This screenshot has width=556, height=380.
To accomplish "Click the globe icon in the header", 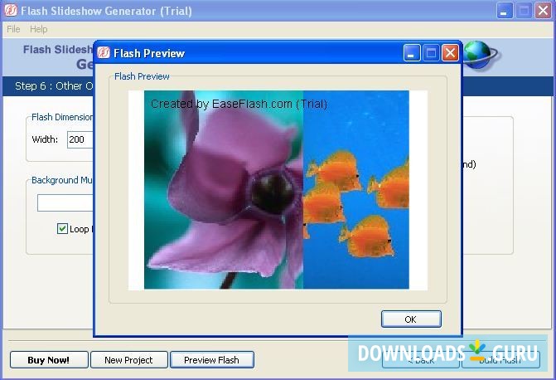I will [x=481, y=55].
